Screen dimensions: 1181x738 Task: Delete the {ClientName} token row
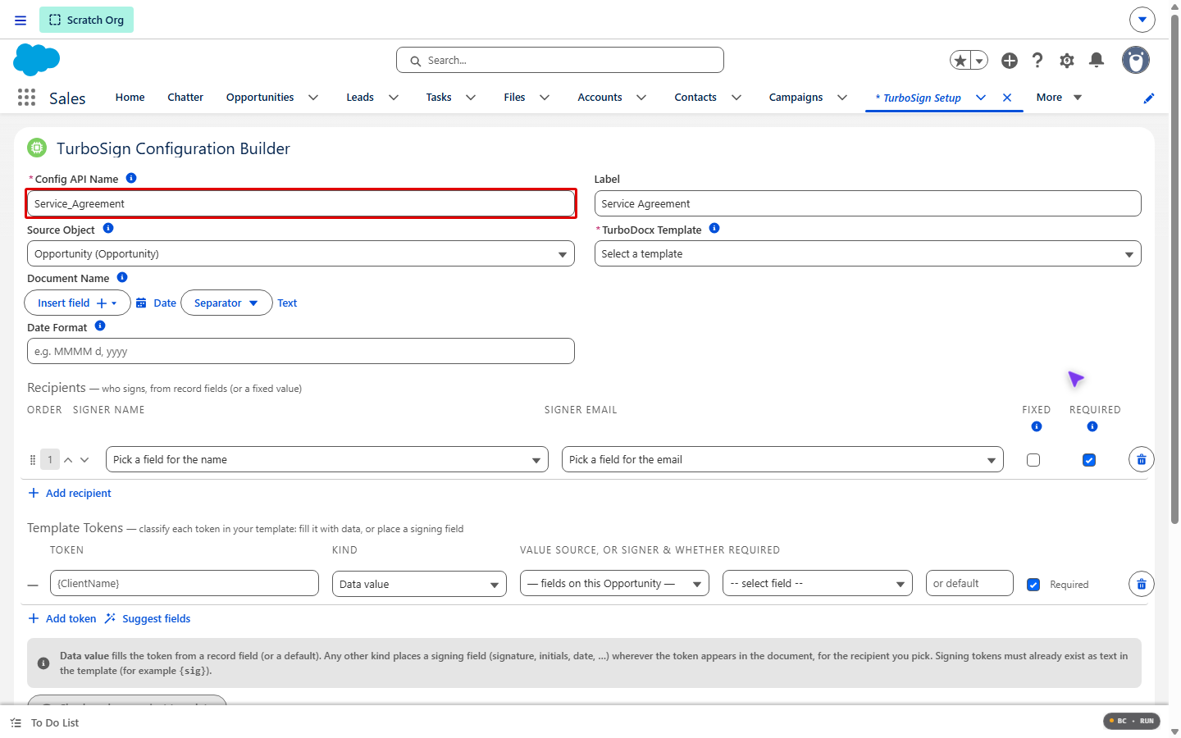(1142, 584)
